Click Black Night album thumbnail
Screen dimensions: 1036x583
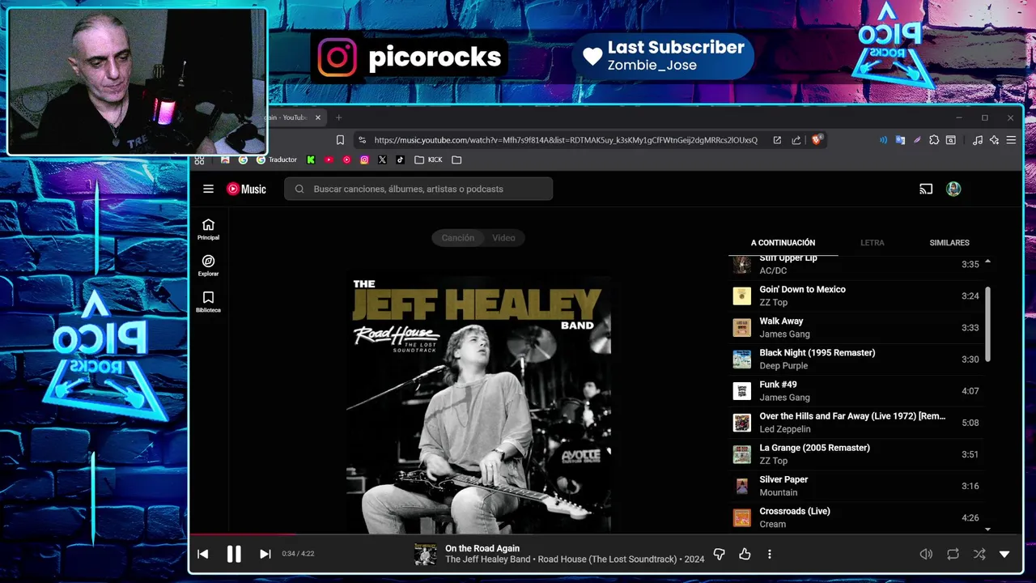point(741,359)
